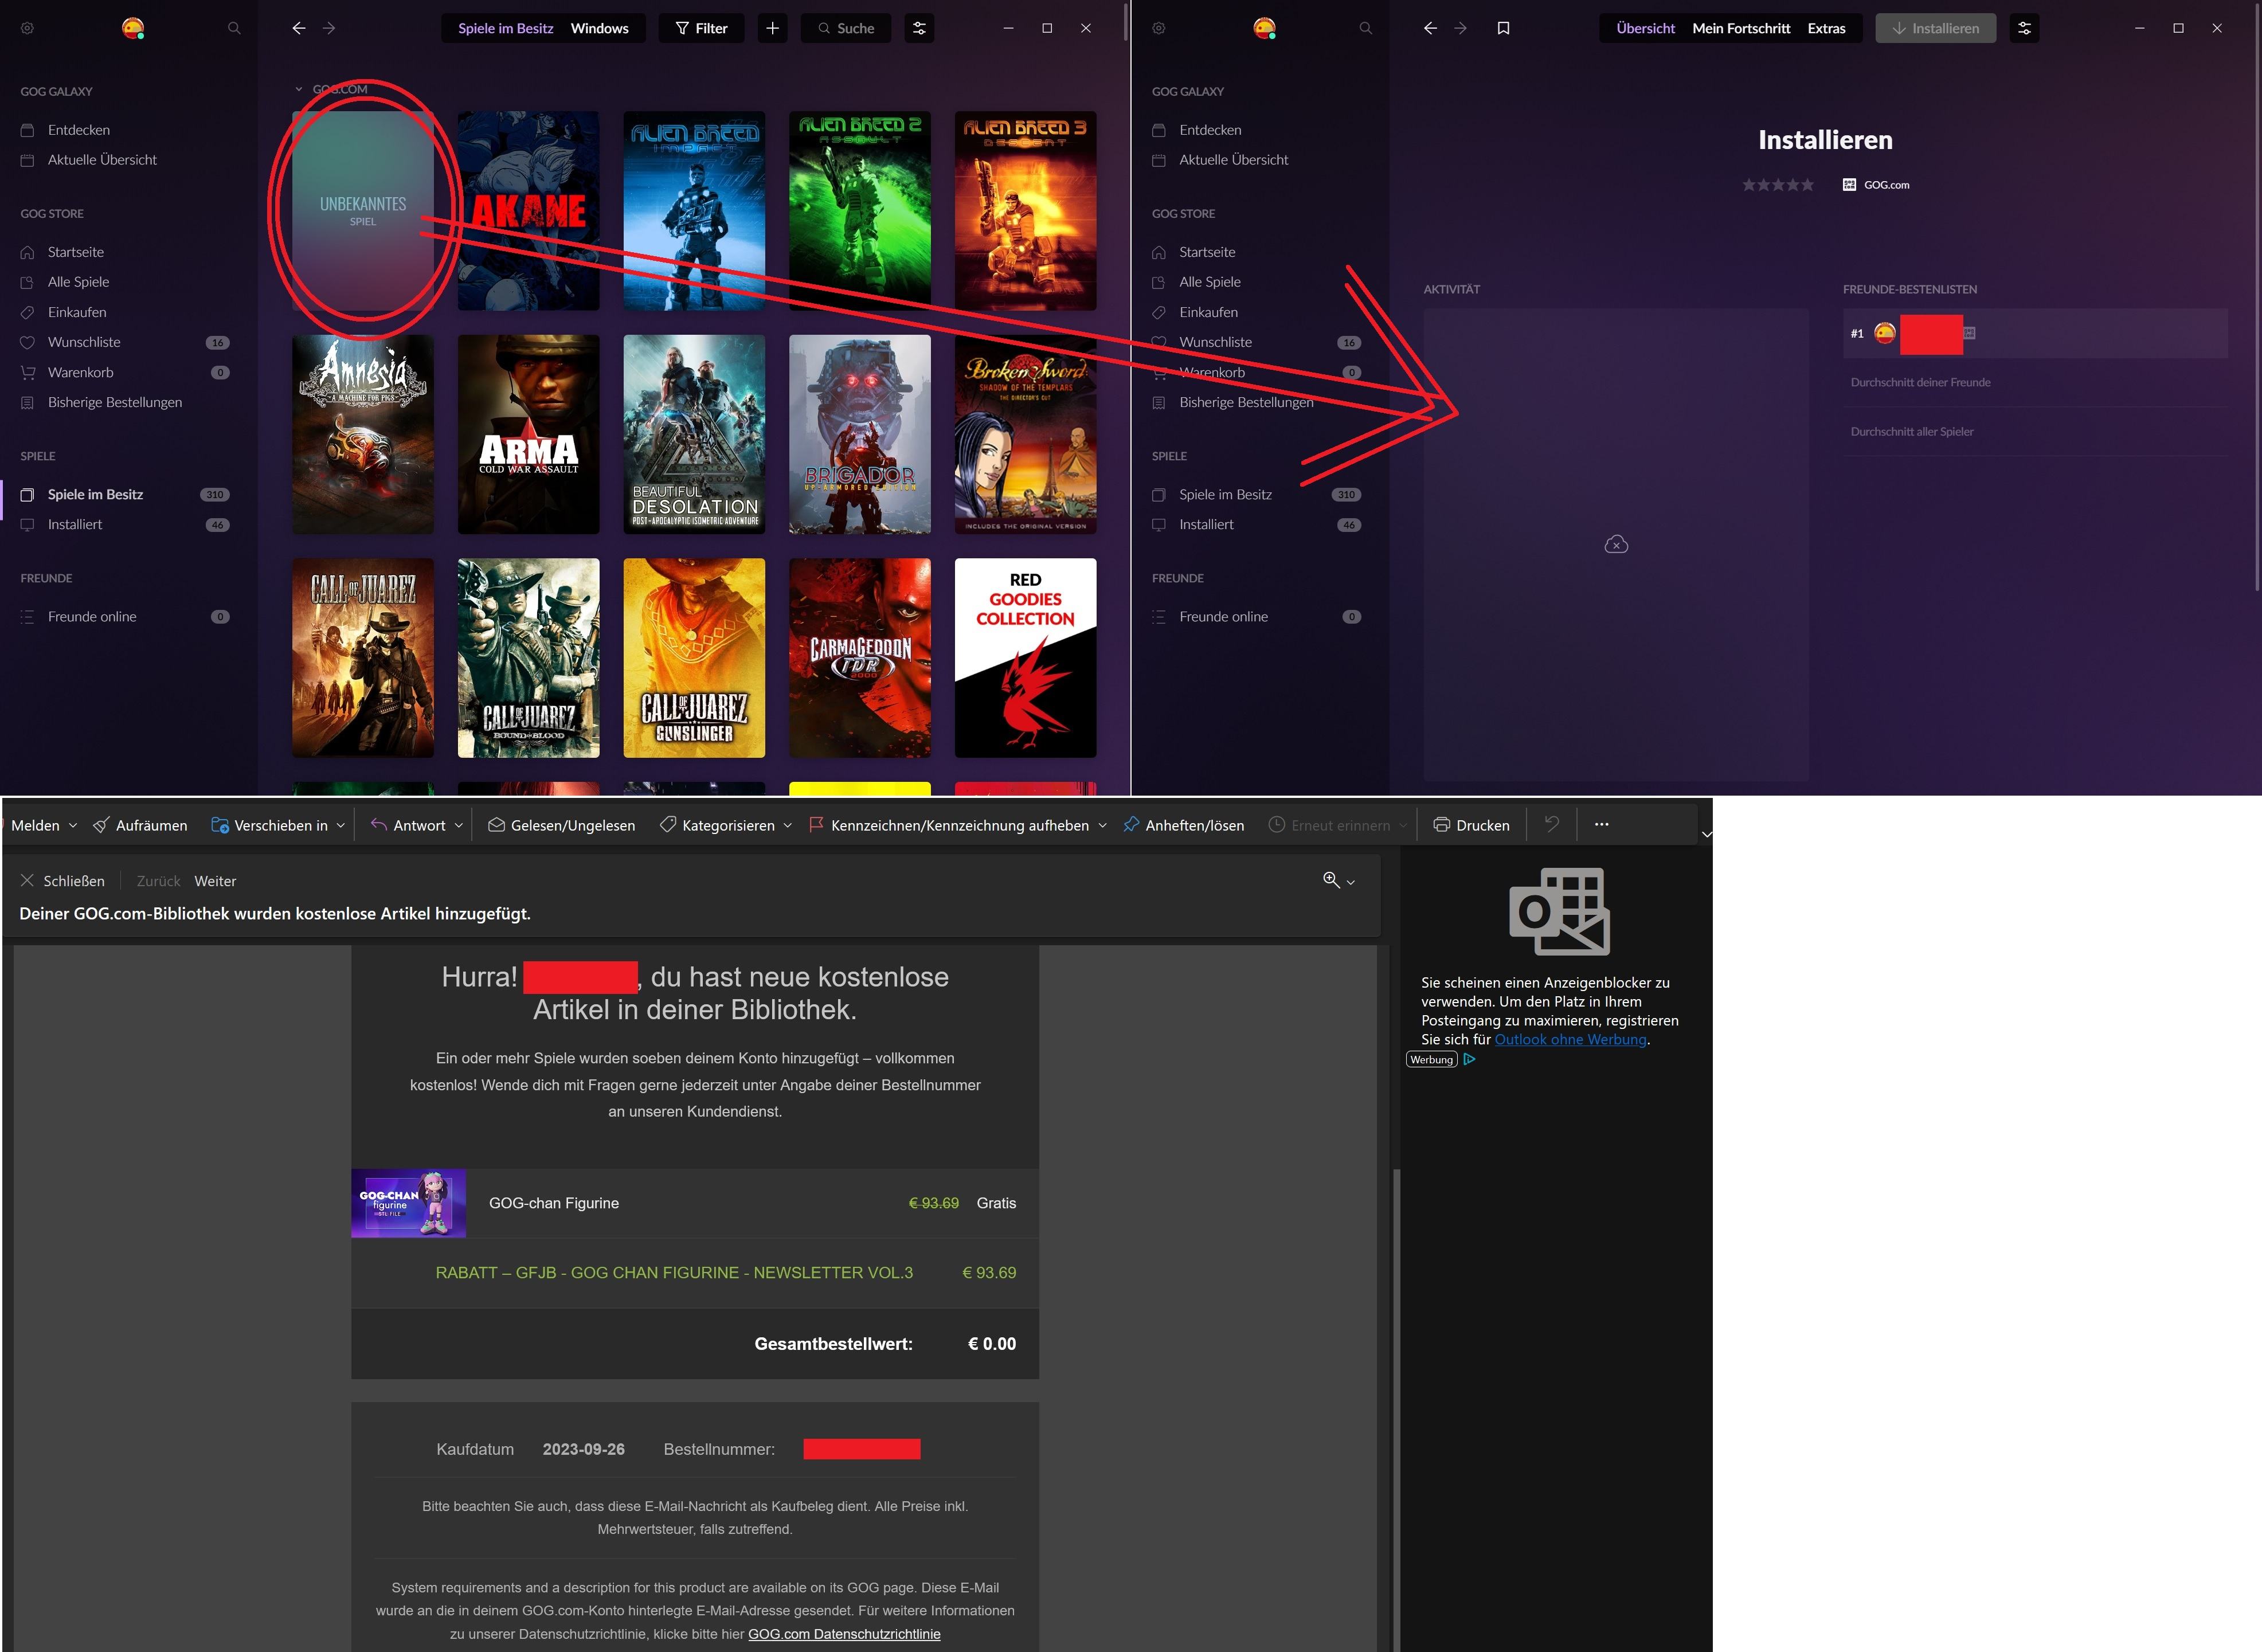Open Outlook ohne Werbung link

coord(1570,1040)
